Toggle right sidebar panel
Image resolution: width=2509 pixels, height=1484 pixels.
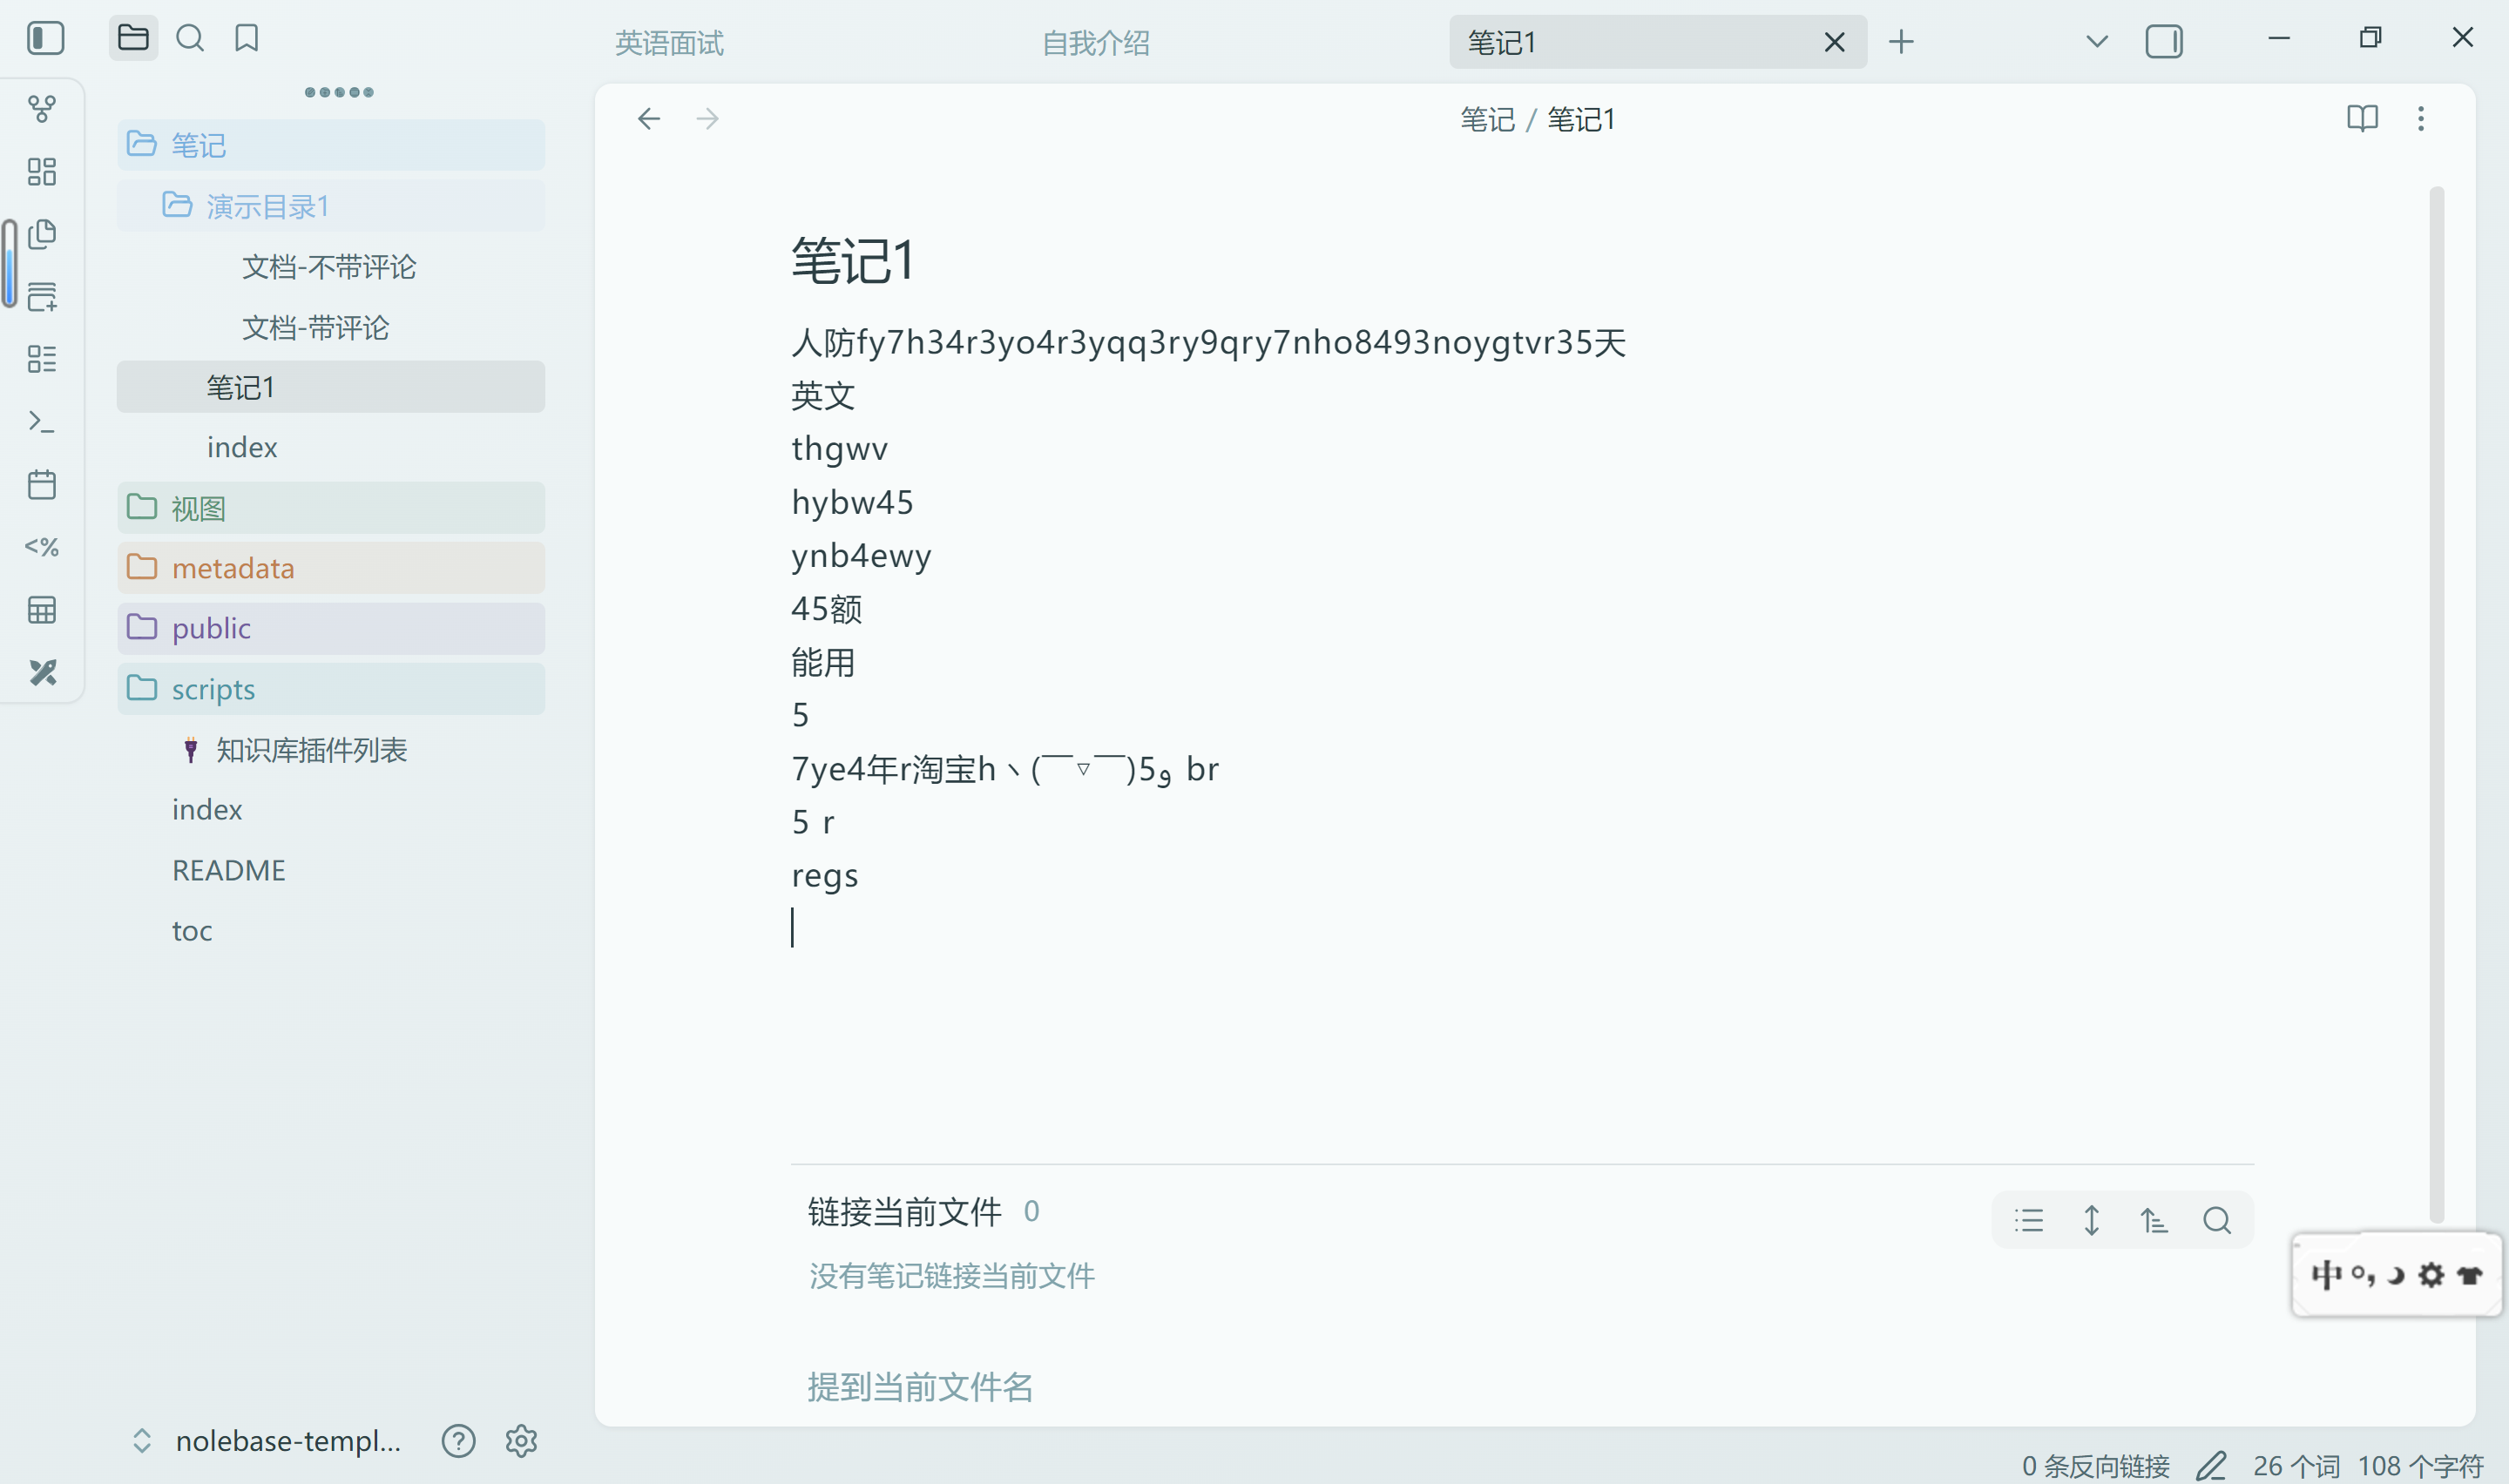(x=2163, y=42)
